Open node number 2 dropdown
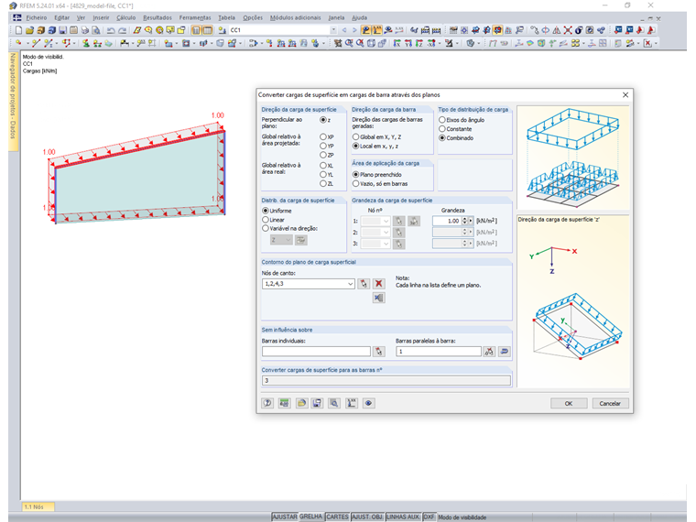Screen dimensions: 696x522 [386, 232]
